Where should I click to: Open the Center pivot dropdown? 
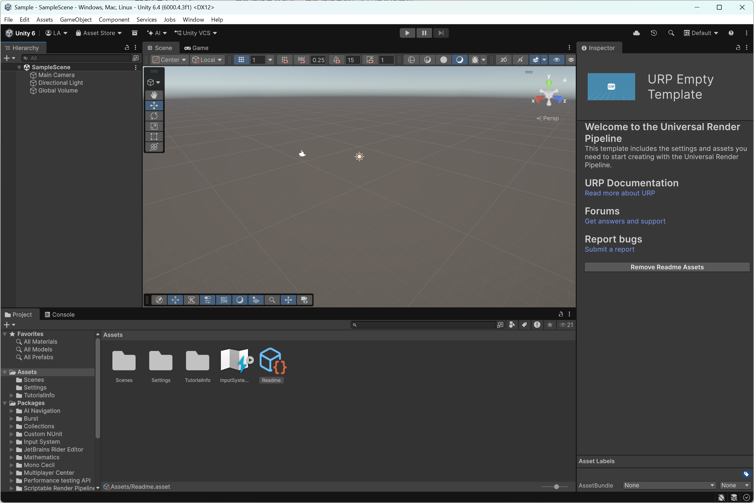(x=169, y=60)
